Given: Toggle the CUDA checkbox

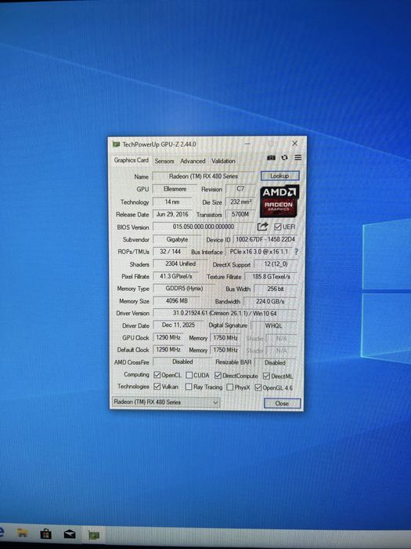Looking at the screenshot, I should 189,376.
